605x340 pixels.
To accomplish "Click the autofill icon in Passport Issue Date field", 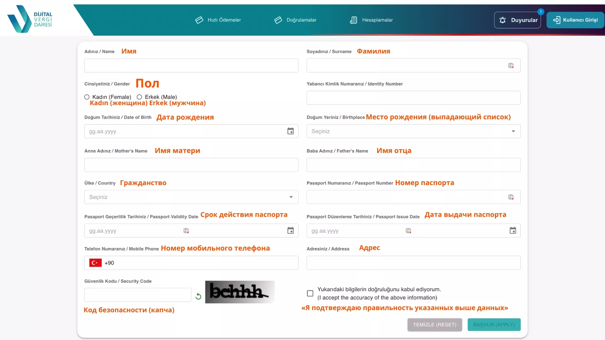I will (x=408, y=231).
